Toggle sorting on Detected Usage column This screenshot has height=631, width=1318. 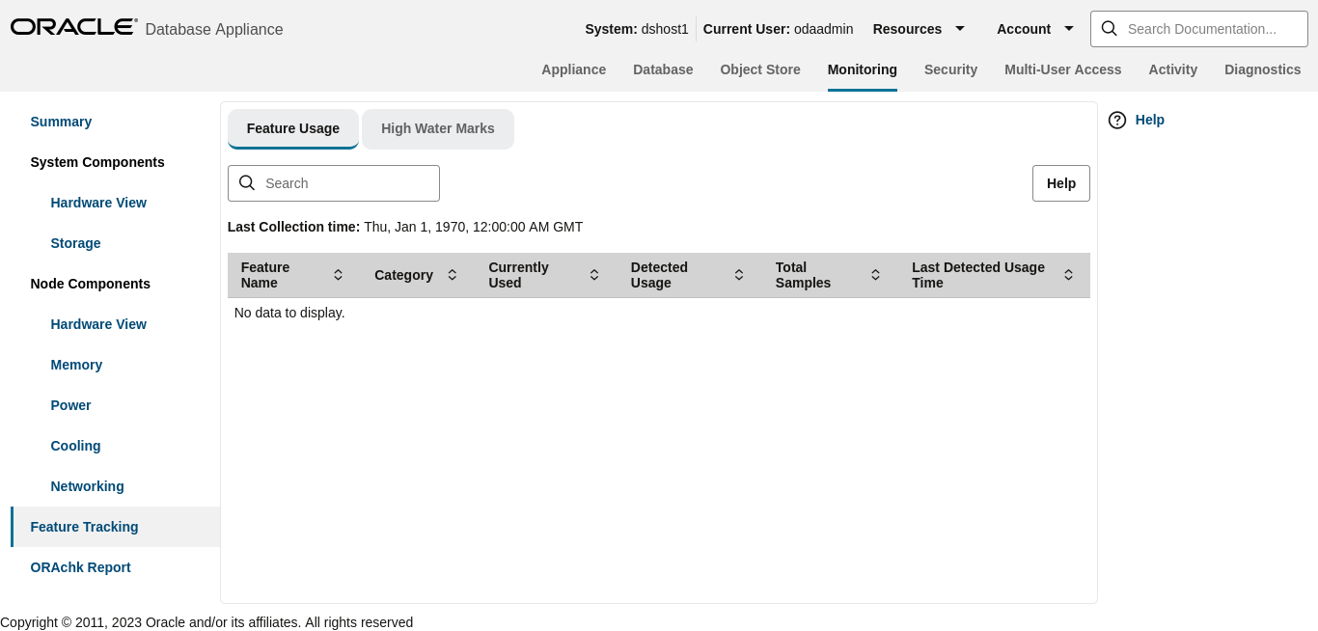(x=738, y=274)
